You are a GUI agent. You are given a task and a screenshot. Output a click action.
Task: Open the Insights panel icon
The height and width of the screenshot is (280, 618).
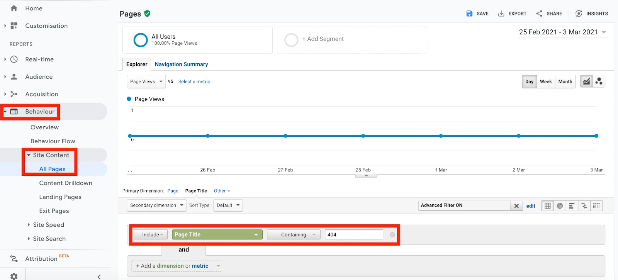579,14
